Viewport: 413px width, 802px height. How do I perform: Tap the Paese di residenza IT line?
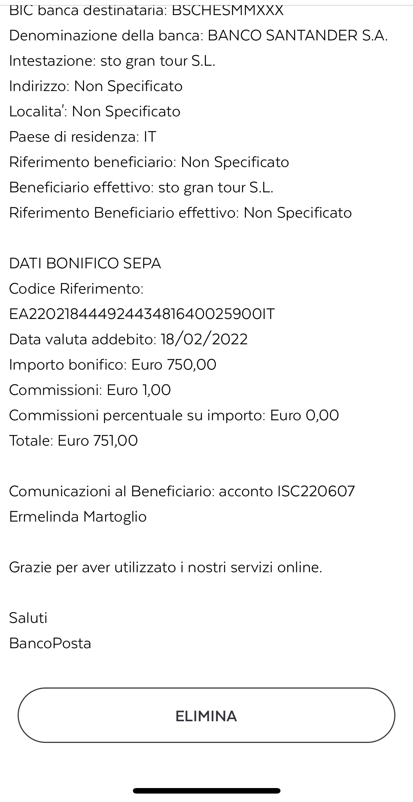83,137
